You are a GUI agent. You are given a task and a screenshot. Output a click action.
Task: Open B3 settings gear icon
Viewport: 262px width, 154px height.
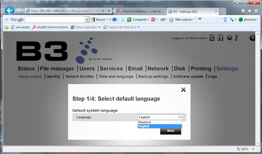pos(229,38)
